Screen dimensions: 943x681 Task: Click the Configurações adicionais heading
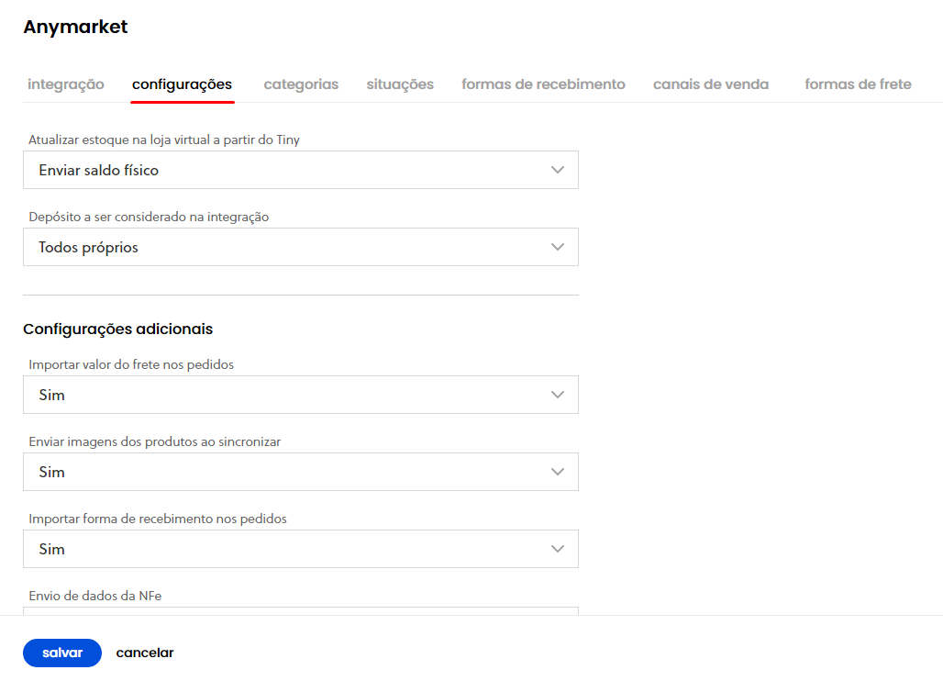[117, 329]
